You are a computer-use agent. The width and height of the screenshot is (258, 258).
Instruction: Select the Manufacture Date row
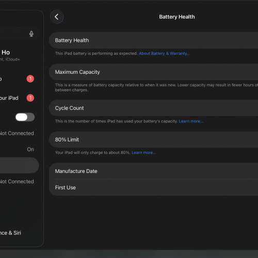point(153,171)
